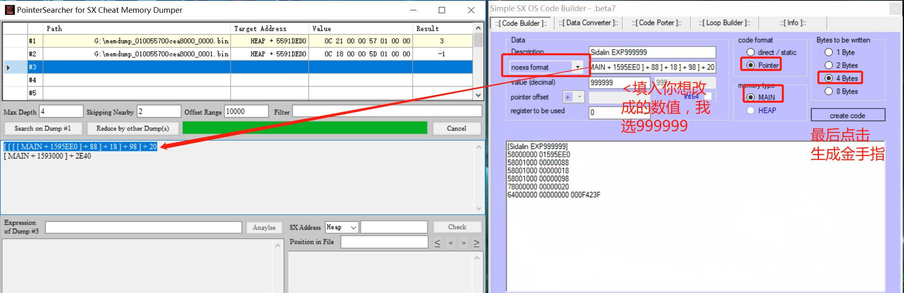Jump to first position with ≤ button
Screen dimensions: 904x293
pyautogui.click(x=438, y=243)
